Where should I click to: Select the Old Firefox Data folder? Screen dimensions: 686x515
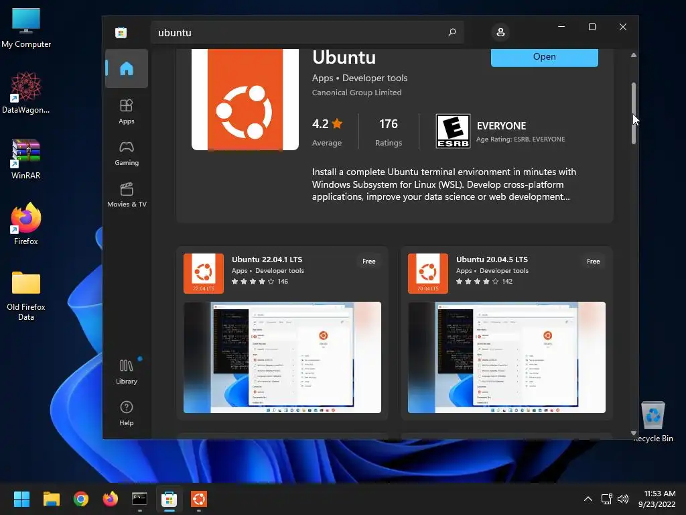click(26, 296)
